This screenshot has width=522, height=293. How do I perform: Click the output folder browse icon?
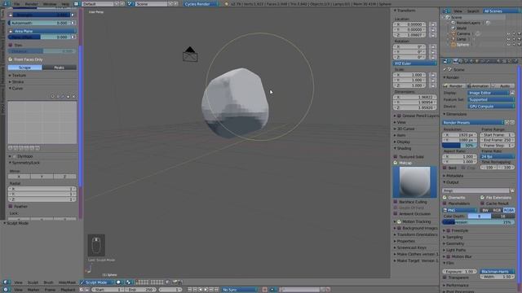[x=512, y=190]
